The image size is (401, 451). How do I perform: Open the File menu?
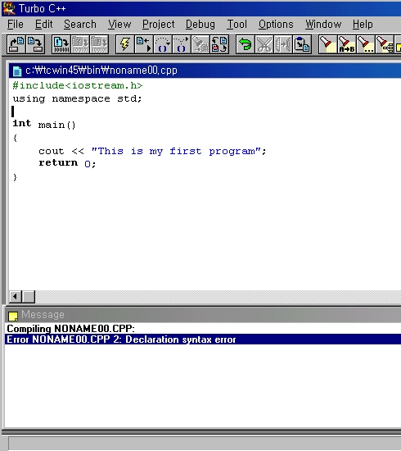(16, 25)
